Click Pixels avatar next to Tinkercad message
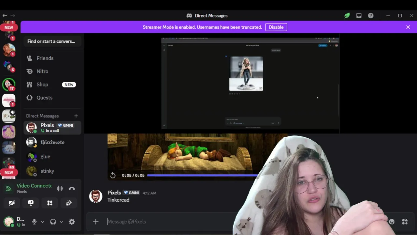This screenshot has height=235, width=417. 96,196
